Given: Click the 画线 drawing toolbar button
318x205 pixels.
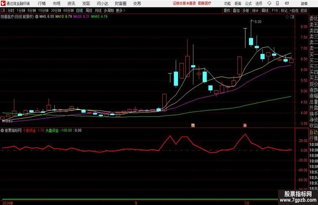Looking at the screenshot, I should coord(265,11).
